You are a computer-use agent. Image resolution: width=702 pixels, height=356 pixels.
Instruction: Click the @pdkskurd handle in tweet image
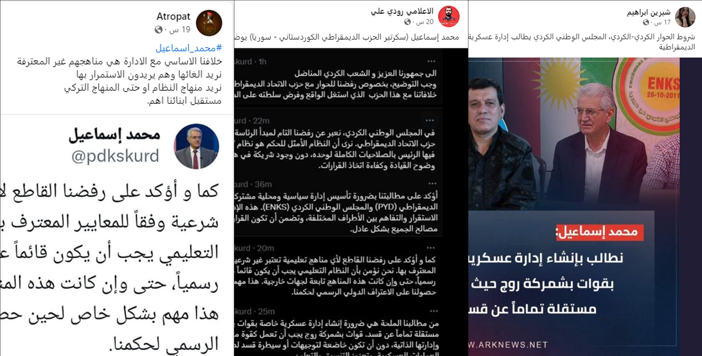coord(115,156)
